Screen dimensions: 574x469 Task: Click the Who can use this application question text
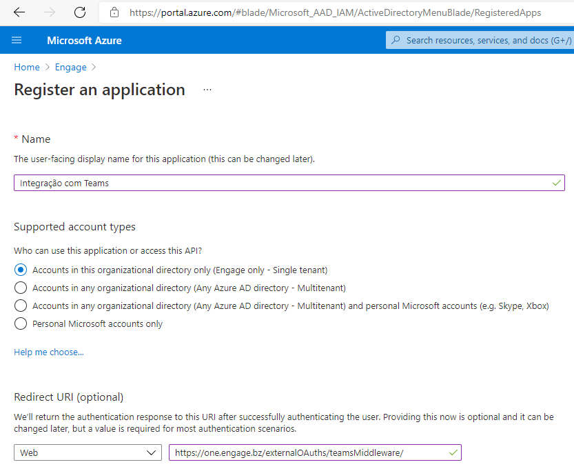(x=108, y=250)
